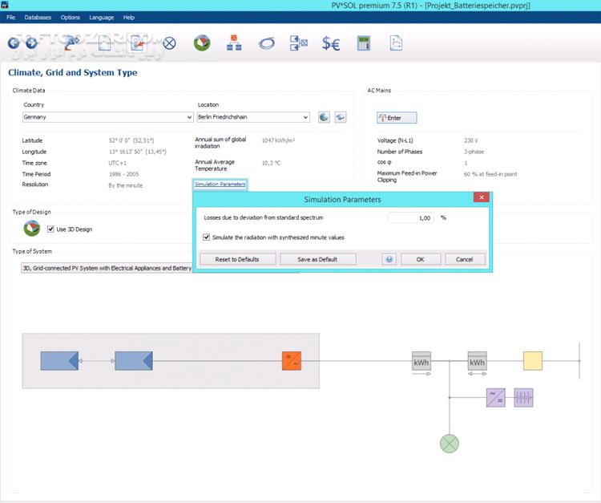Click Reset to Defaults button
The width and height of the screenshot is (601, 503).
pos(237,259)
